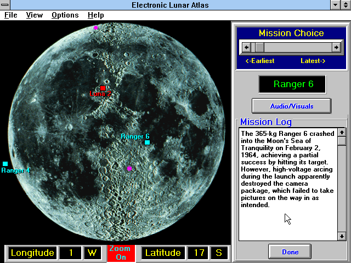Click the Latest-> label
Viewport: 351px width, 263px height.
[x=313, y=61]
